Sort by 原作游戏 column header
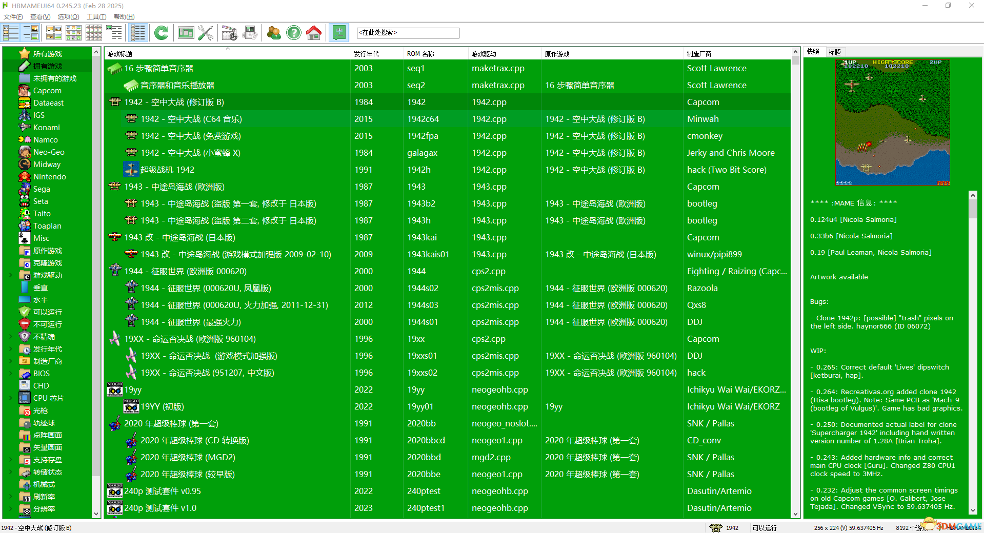Screen dimensions: 984x533 pyautogui.click(x=612, y=53)
